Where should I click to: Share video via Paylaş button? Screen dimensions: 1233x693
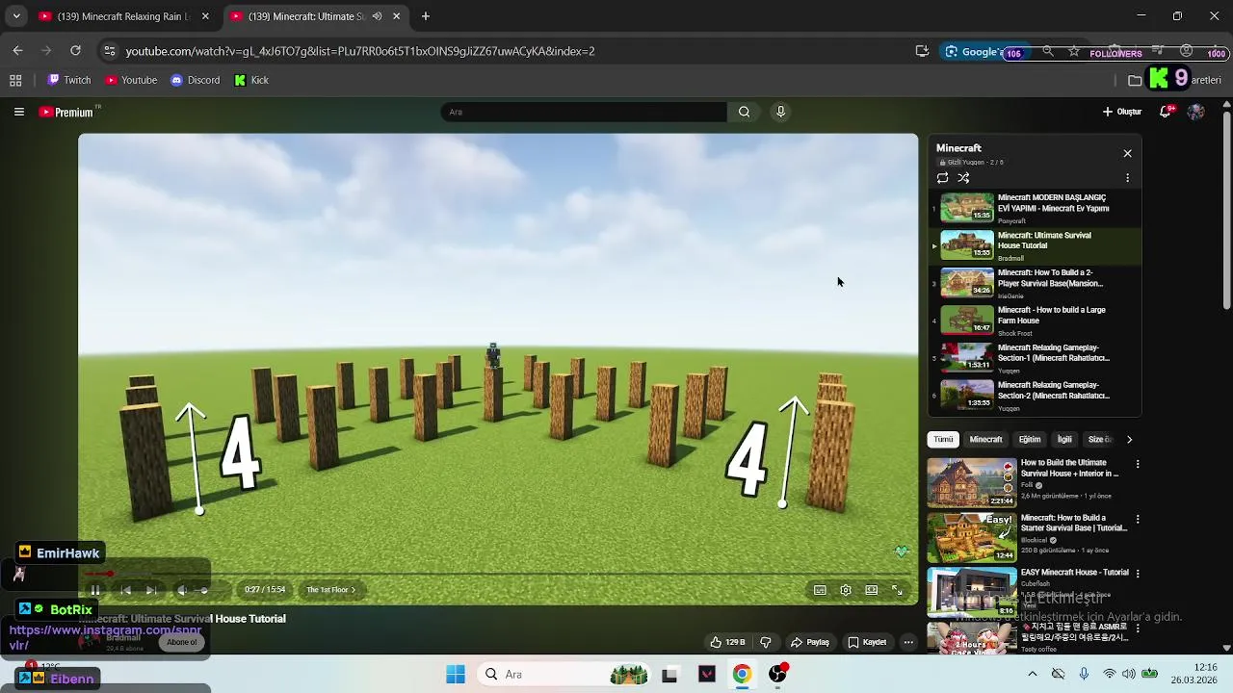coord(810,642)
